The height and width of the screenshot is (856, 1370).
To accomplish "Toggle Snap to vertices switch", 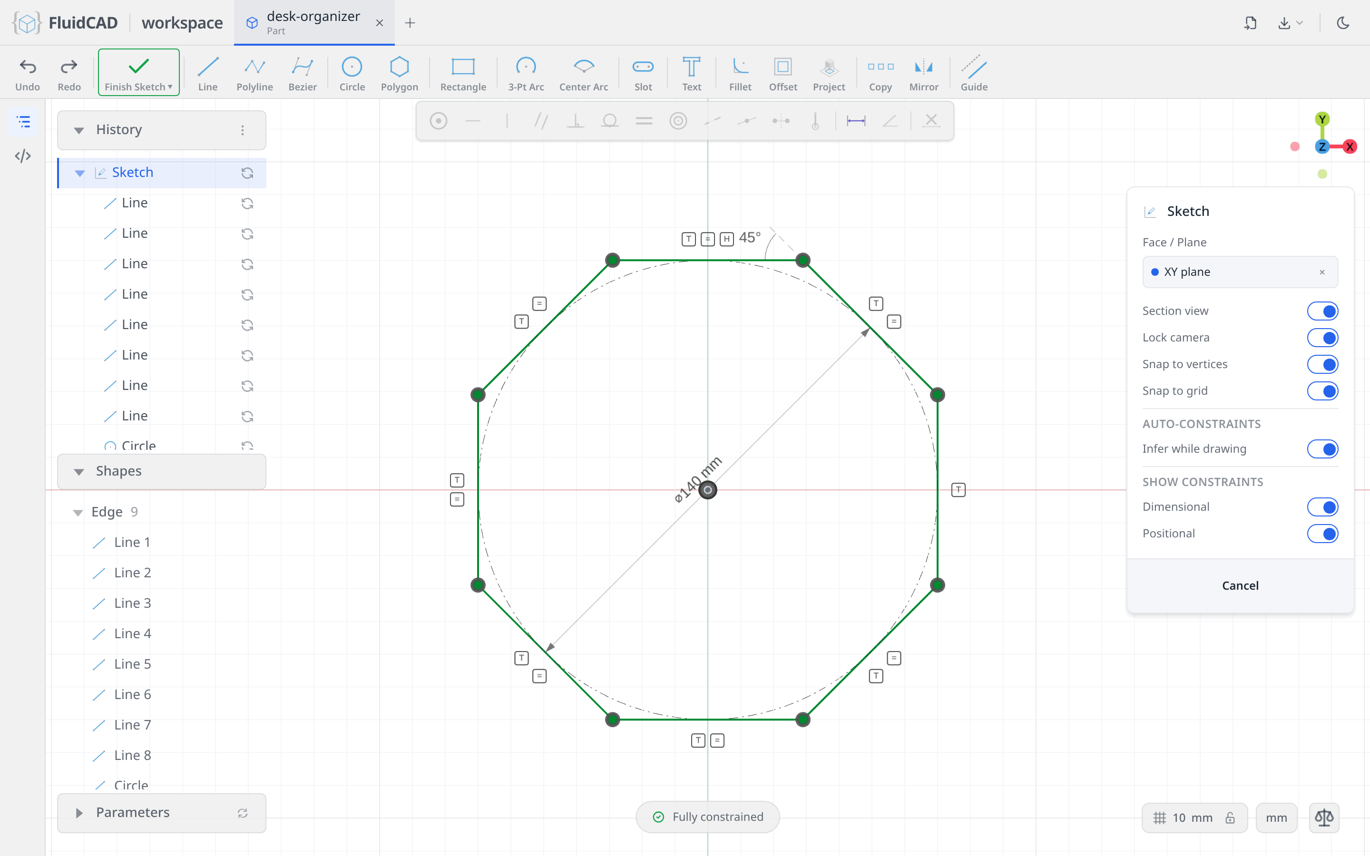I will tap(1322, 364).
